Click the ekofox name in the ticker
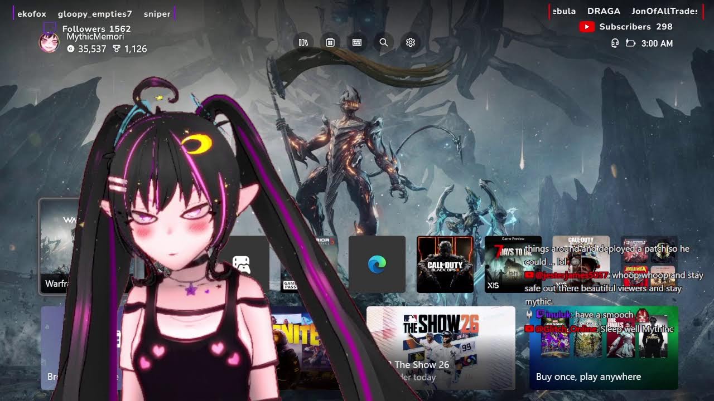The image size is (714, 401). tap(32, 14)
